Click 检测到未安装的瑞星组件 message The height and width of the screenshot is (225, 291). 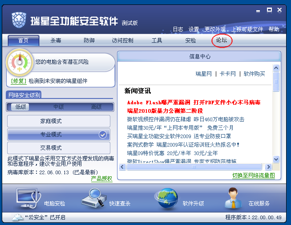point(58,81)
